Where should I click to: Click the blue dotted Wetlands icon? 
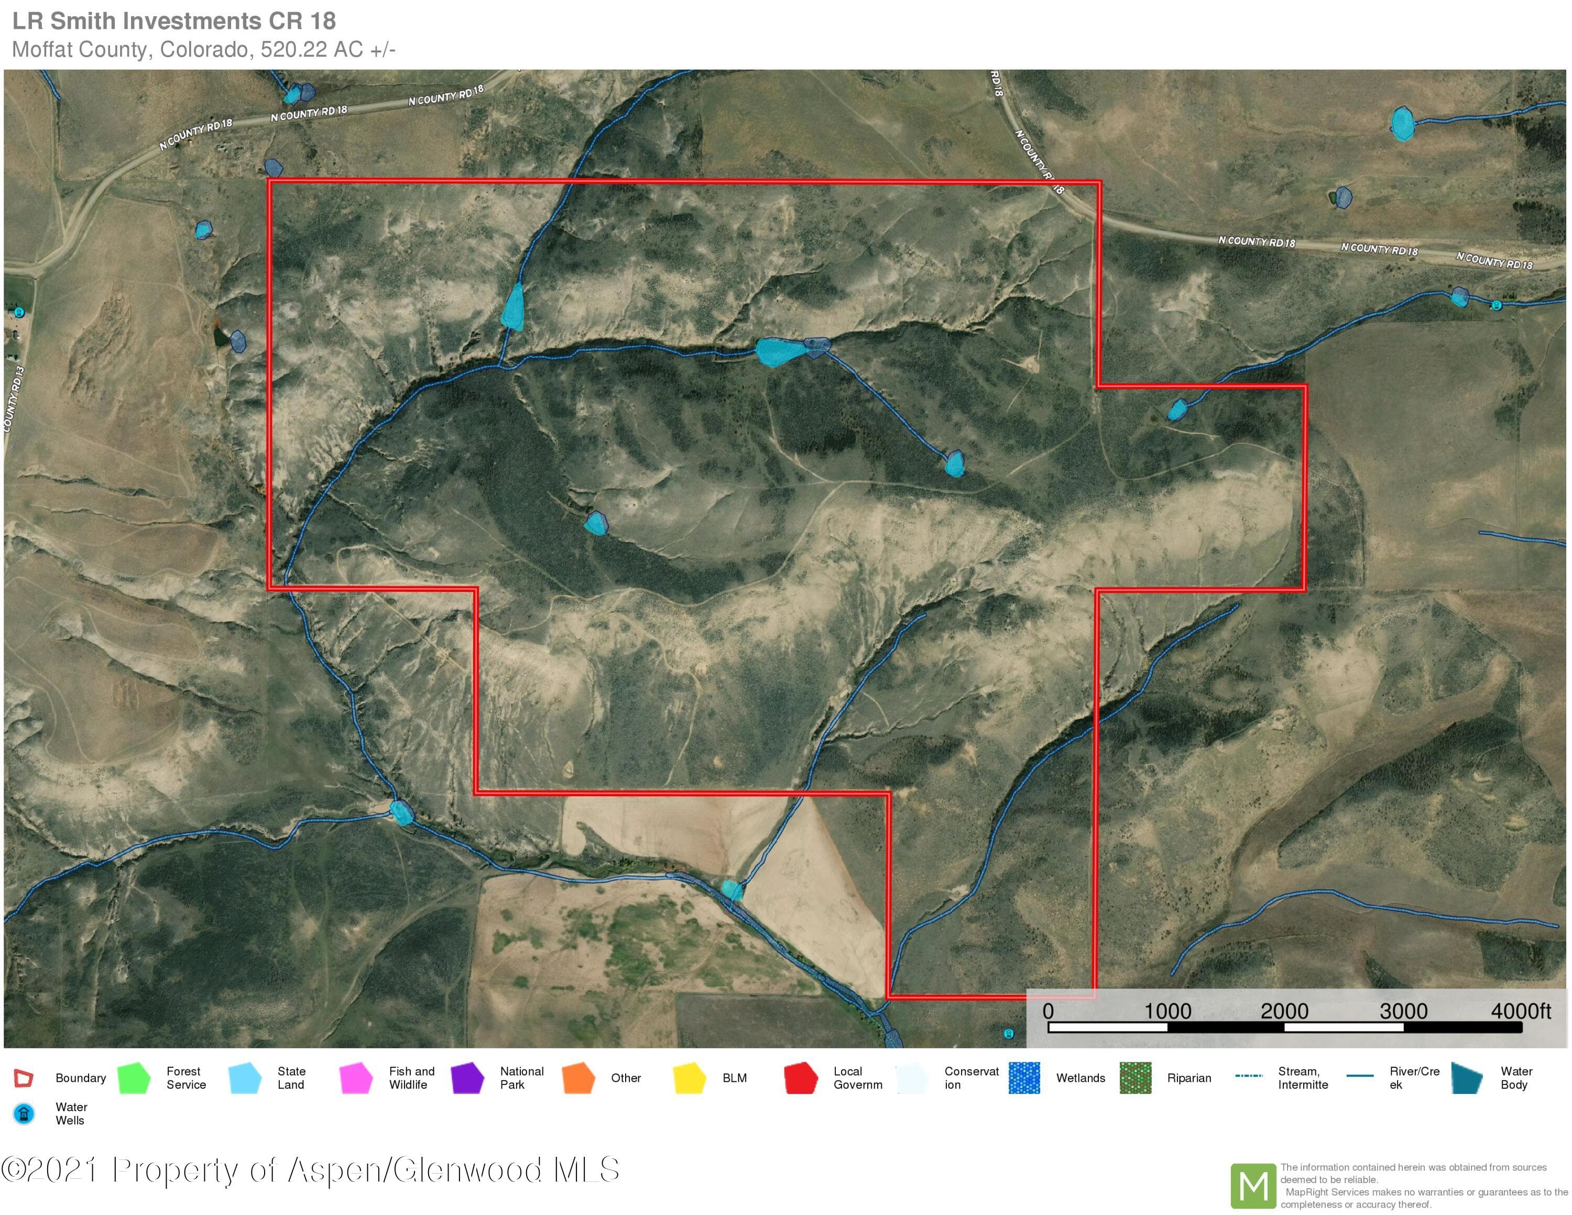click(1024, 1078)
